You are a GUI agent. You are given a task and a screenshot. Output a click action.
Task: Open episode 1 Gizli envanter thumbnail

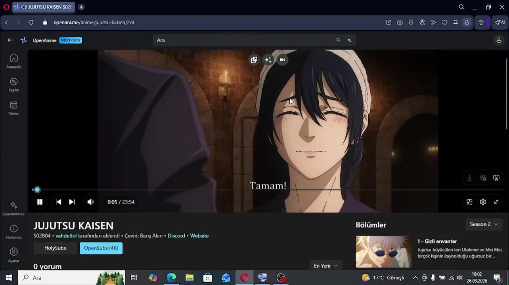click(384, 252)
